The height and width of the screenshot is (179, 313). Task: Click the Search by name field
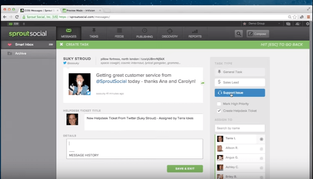coord(240,128)
